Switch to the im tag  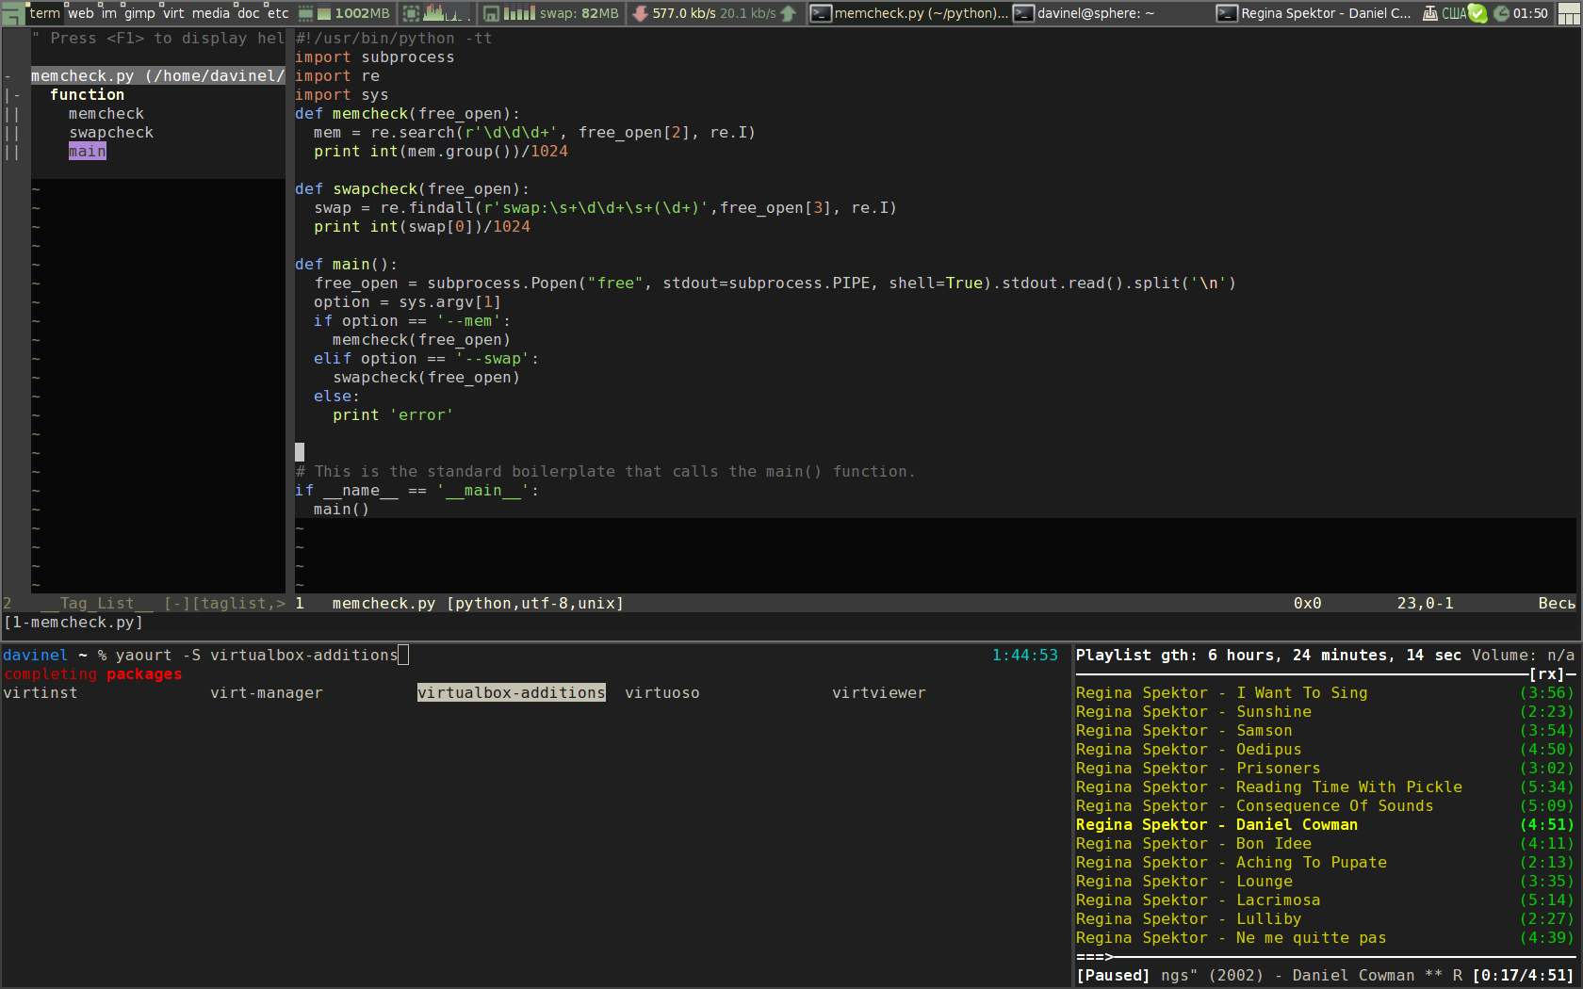(x=109, y=13)
